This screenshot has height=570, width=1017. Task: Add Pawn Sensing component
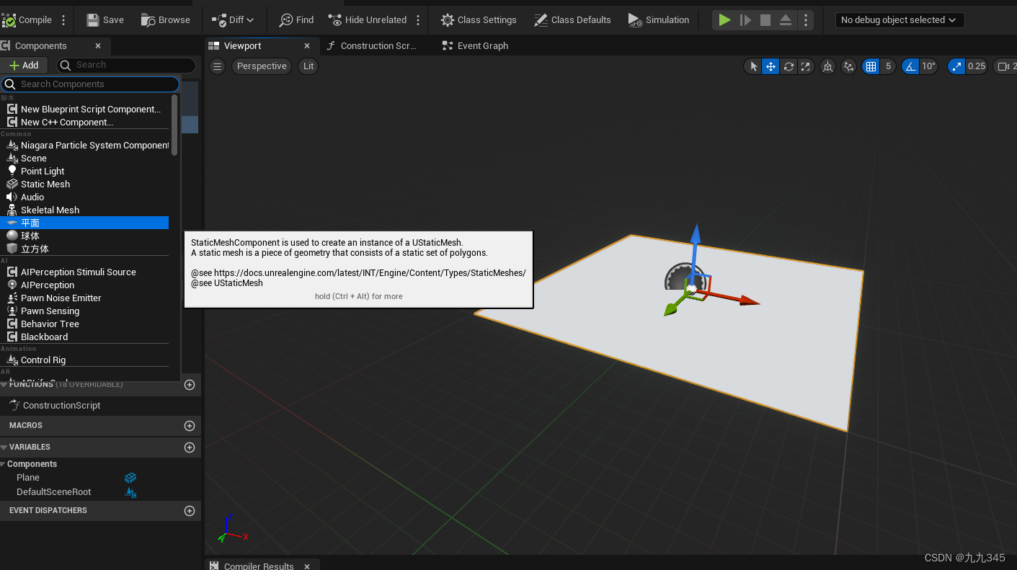pyautogui.click(x=84, y=311)
